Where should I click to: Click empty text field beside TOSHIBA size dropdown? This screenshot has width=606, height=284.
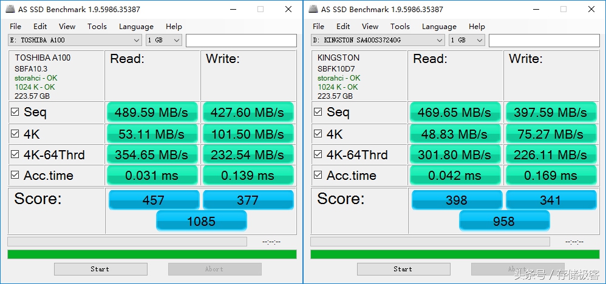pos(241,41)
